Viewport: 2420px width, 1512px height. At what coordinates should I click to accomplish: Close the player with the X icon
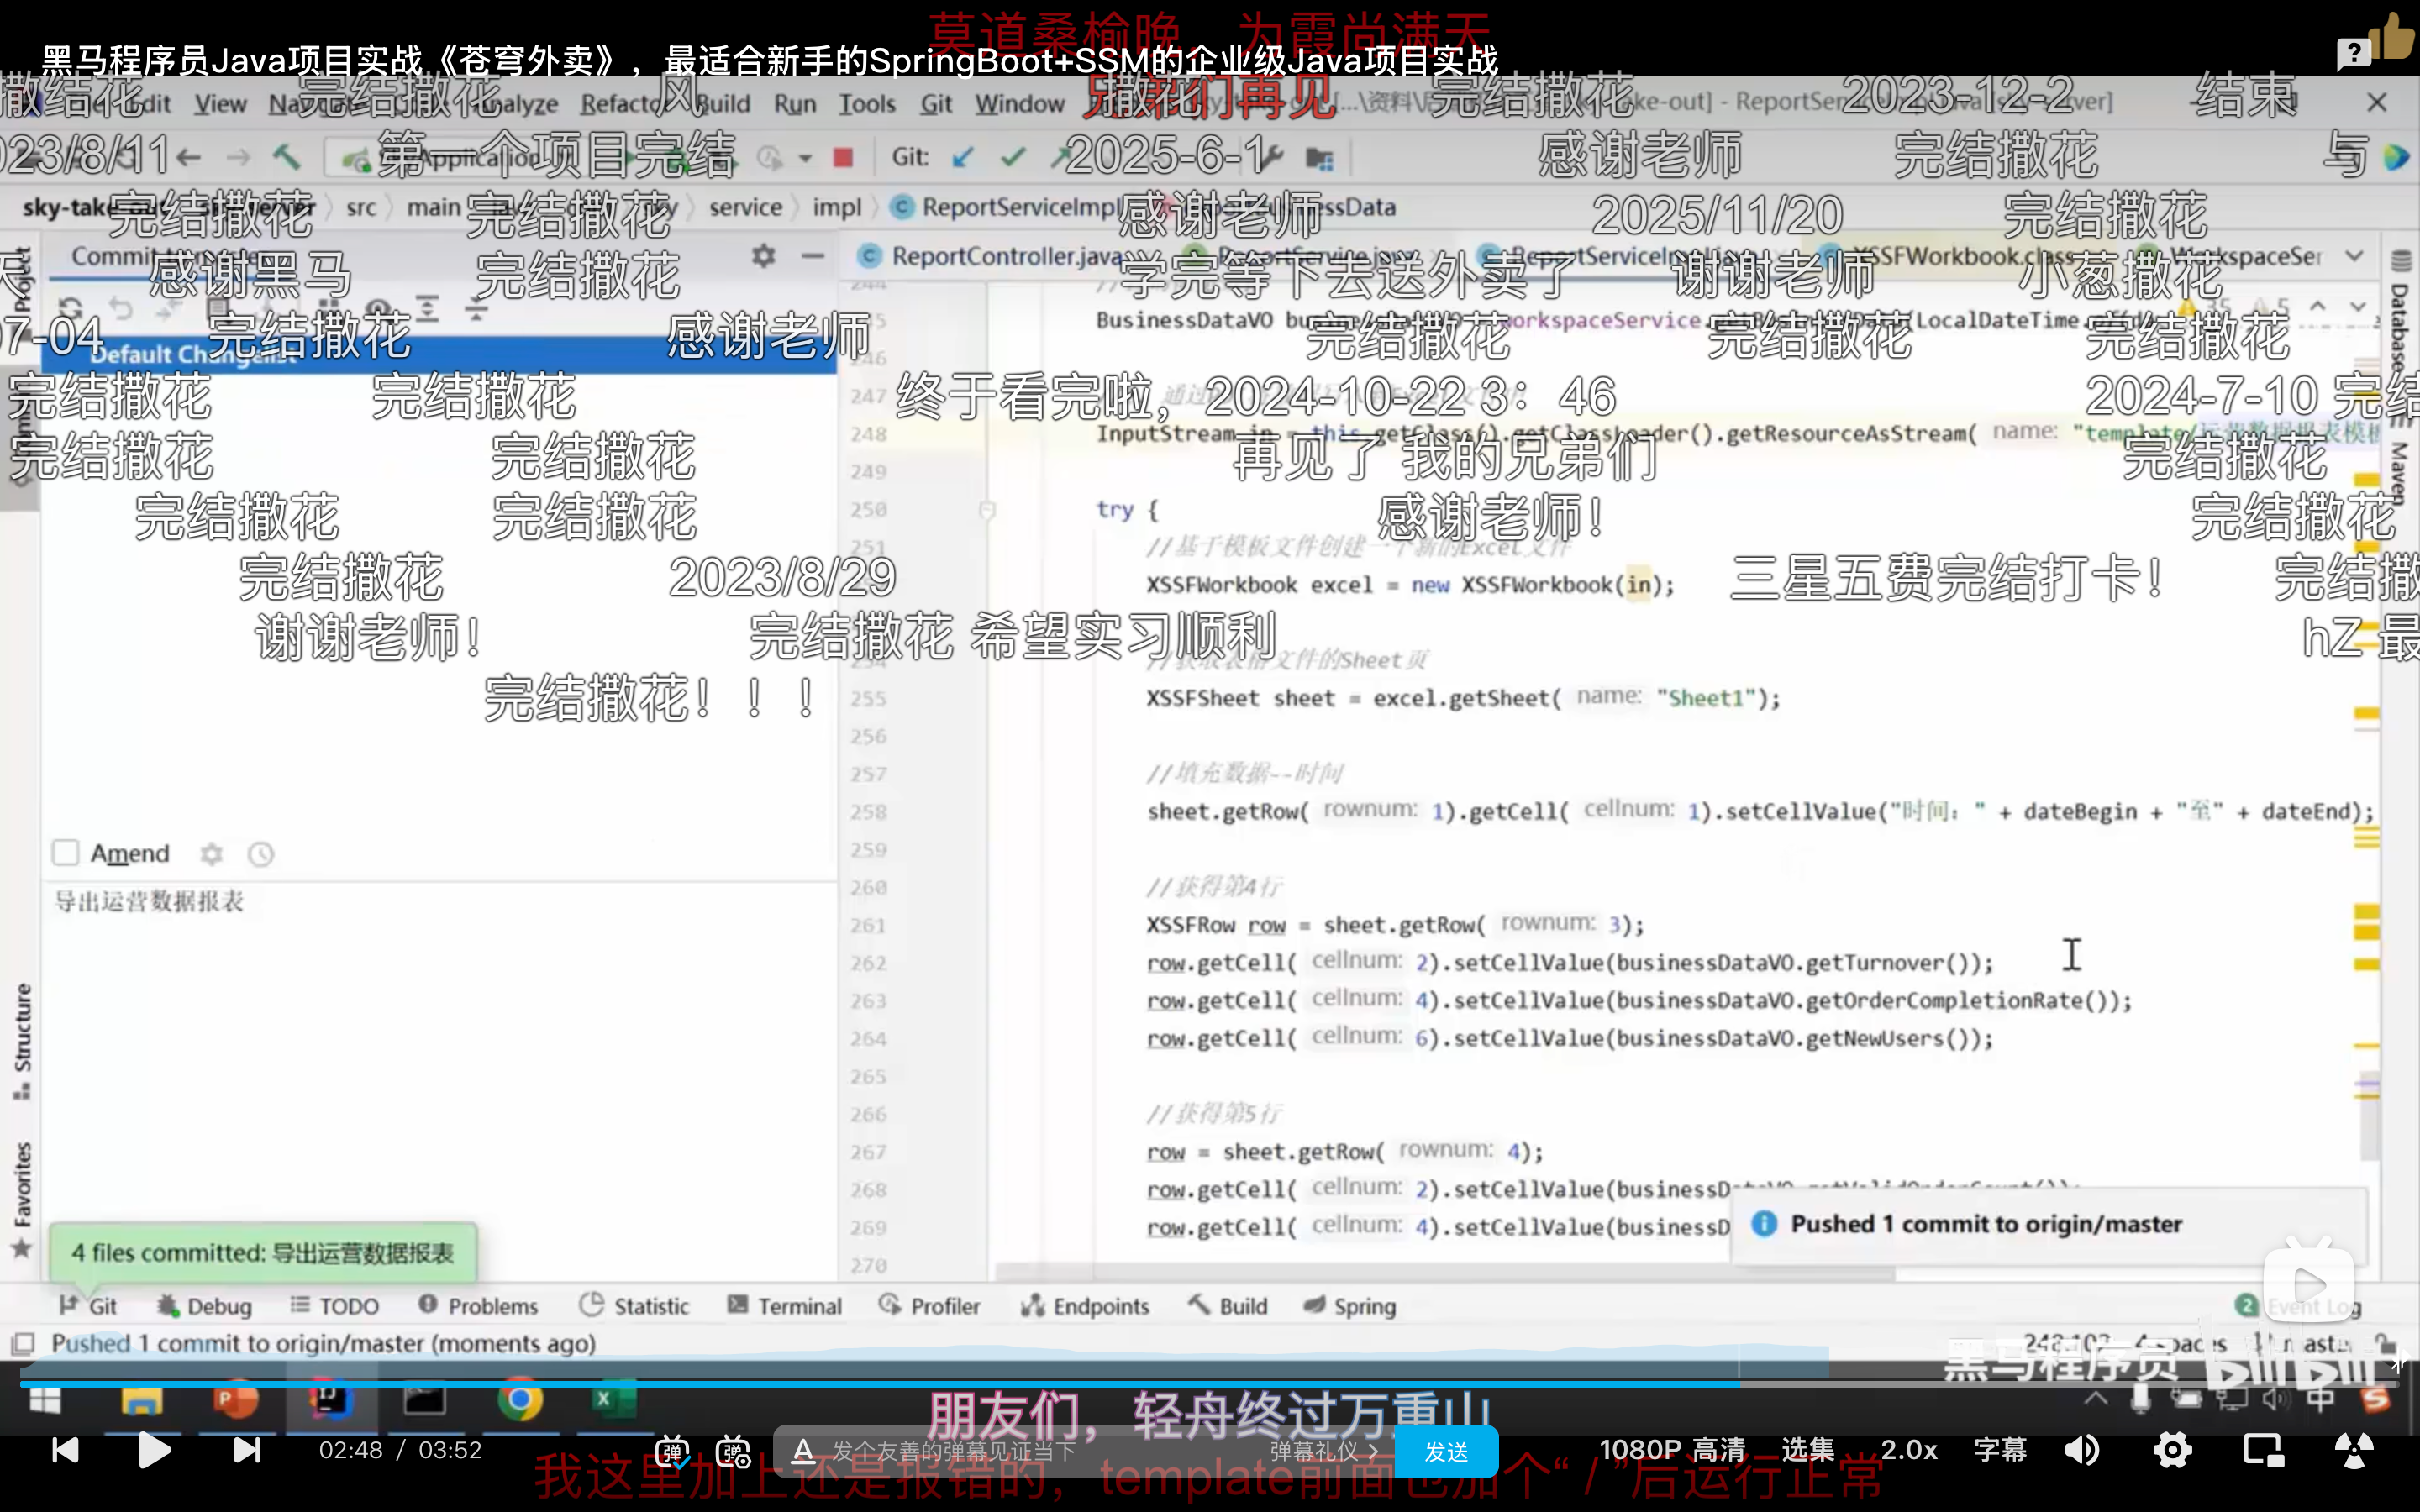click(2377, 102)
